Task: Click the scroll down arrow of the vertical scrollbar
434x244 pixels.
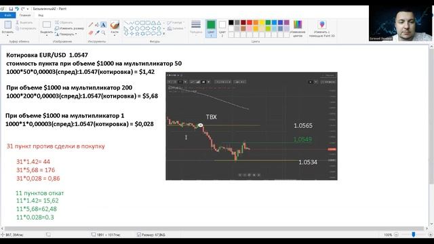Action: pos(431,224)
